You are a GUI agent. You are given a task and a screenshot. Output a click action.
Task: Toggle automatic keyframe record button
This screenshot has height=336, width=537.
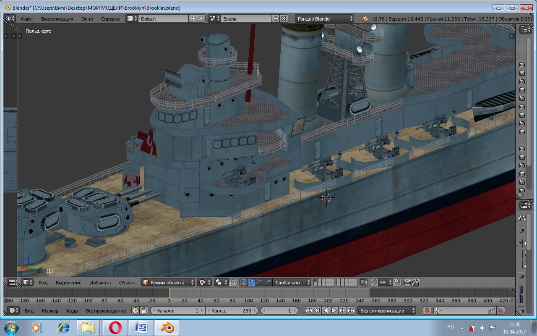(427, 311)
